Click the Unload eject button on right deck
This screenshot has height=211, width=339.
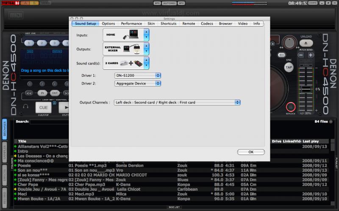pos(306,43)
